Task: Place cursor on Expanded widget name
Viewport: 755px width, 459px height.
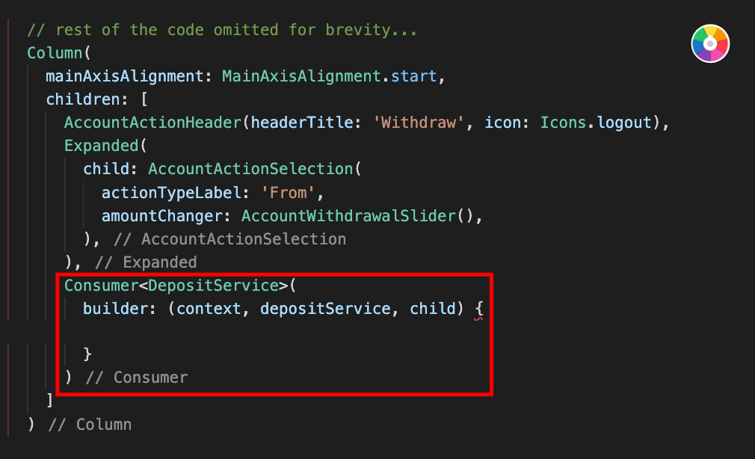Action: pos(102,146)
